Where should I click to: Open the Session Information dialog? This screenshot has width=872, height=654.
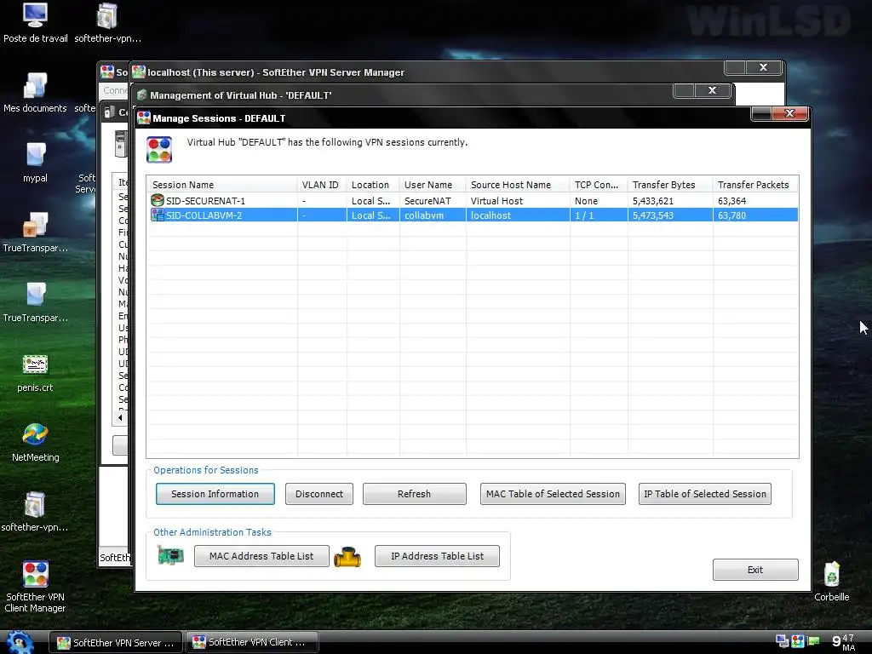tap(215, 494)
